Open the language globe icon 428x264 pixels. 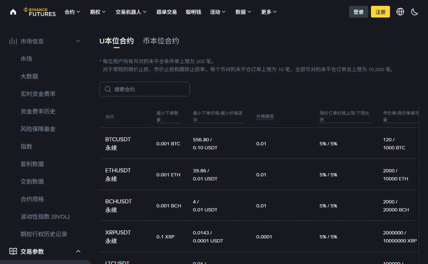[400, 12]
